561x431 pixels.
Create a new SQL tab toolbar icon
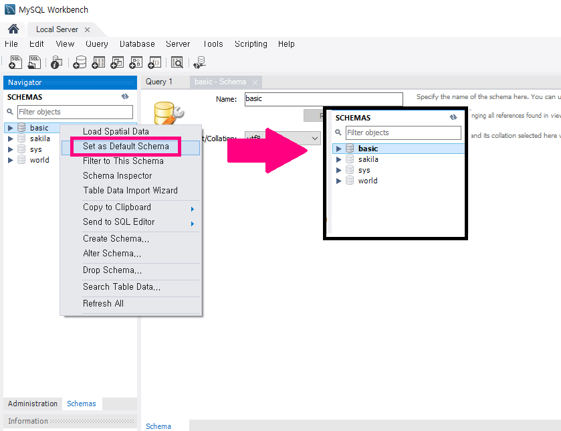tap(15, 62)
